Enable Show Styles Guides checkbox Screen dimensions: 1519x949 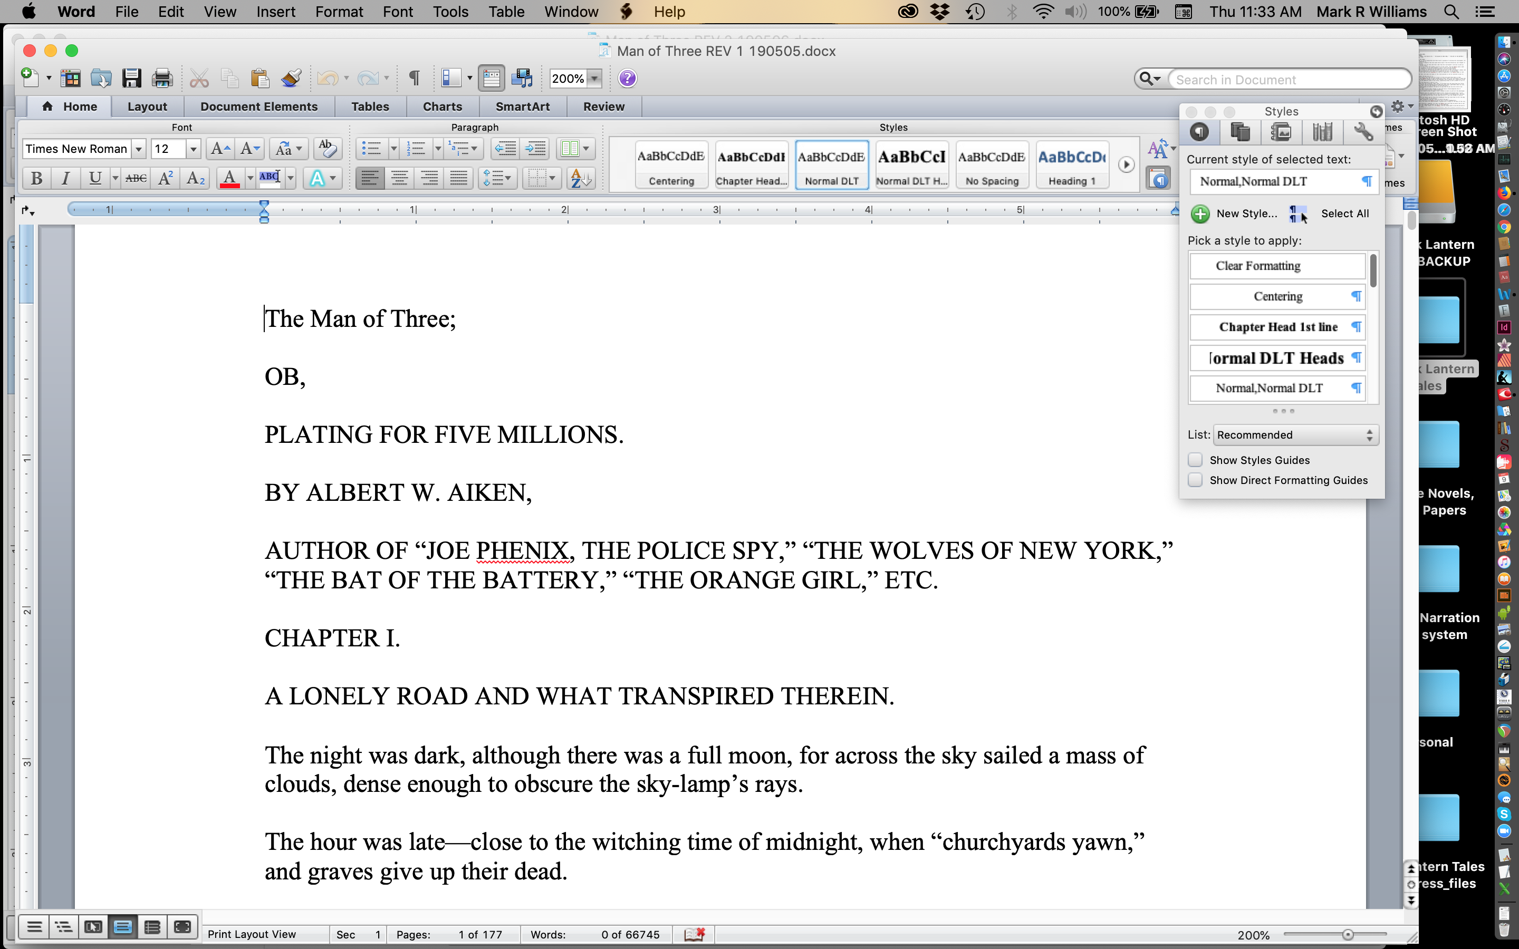(x=1195, y=460)
